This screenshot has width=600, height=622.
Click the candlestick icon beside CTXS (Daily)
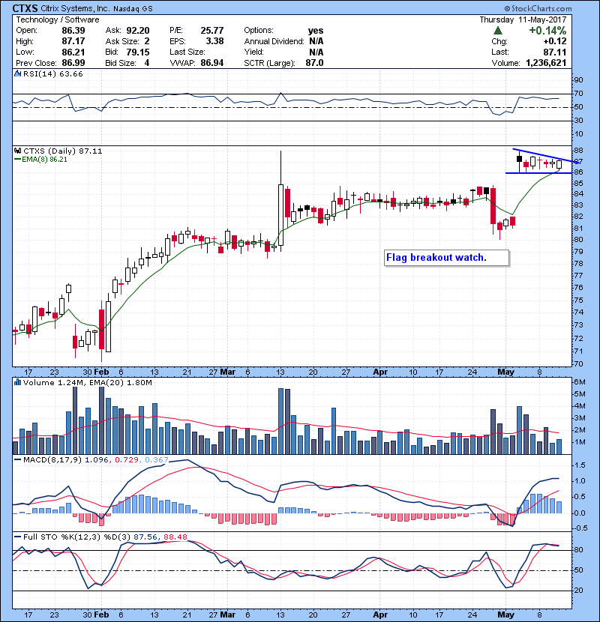click(17, 151)
